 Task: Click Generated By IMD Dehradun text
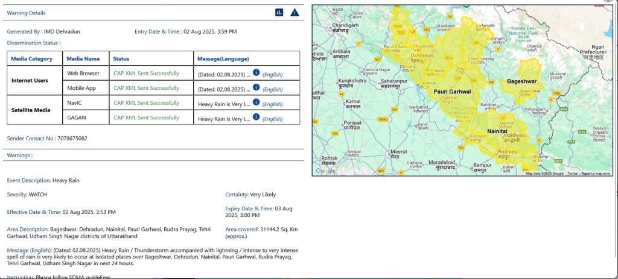43,31
